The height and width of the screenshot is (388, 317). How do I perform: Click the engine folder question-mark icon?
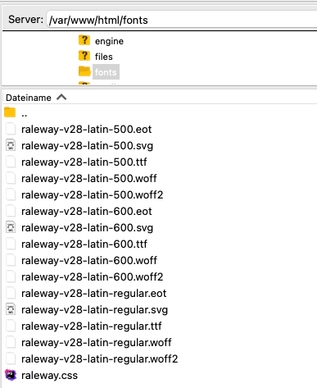click(84, 40)
